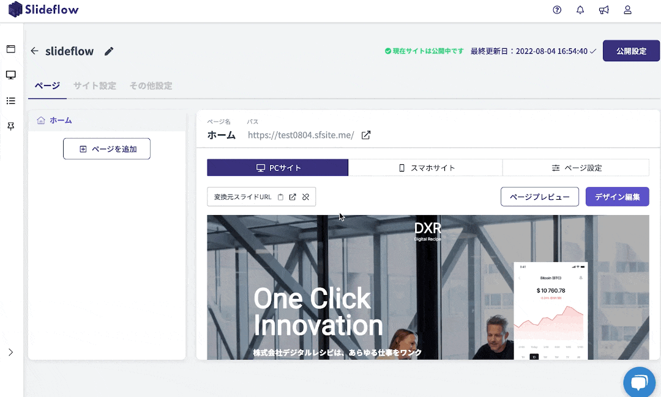Click the list icon in left sidebar

tap(10, 100)
